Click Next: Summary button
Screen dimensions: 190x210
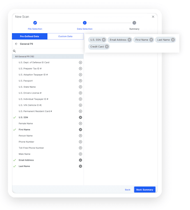tap(144, 189)
